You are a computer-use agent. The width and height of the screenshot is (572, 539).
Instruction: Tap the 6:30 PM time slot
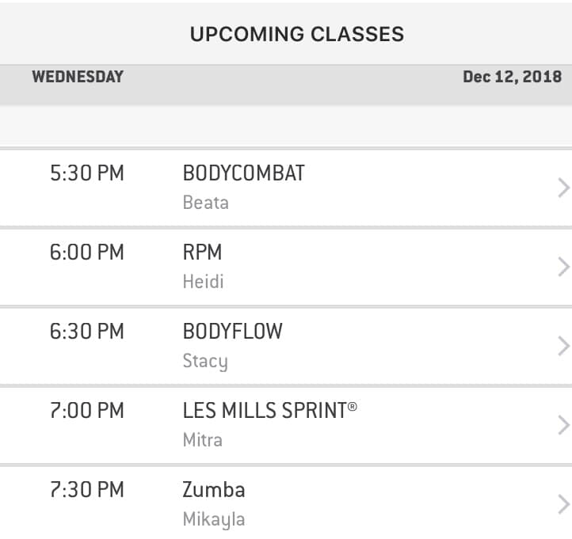[x=86, y=332]
